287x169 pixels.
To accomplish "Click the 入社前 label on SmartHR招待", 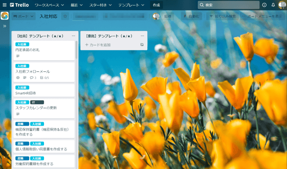I will (22, 88).
